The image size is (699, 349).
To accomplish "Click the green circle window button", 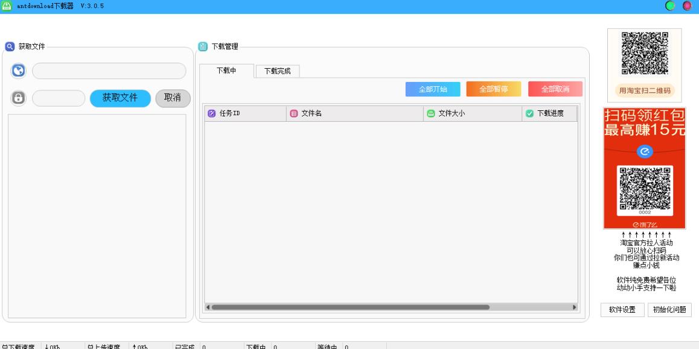I will (x=670, y=6).
